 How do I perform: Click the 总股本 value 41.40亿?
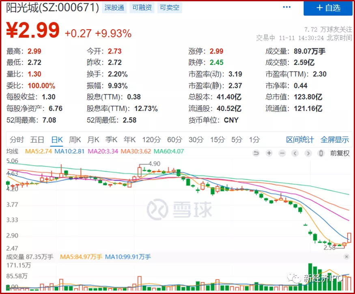pyautogui.click(x=229, y=97)
